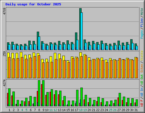The image size is (145, 113).
Task: Click the hits axis maximum value 4709
Action: pos(4,11)
